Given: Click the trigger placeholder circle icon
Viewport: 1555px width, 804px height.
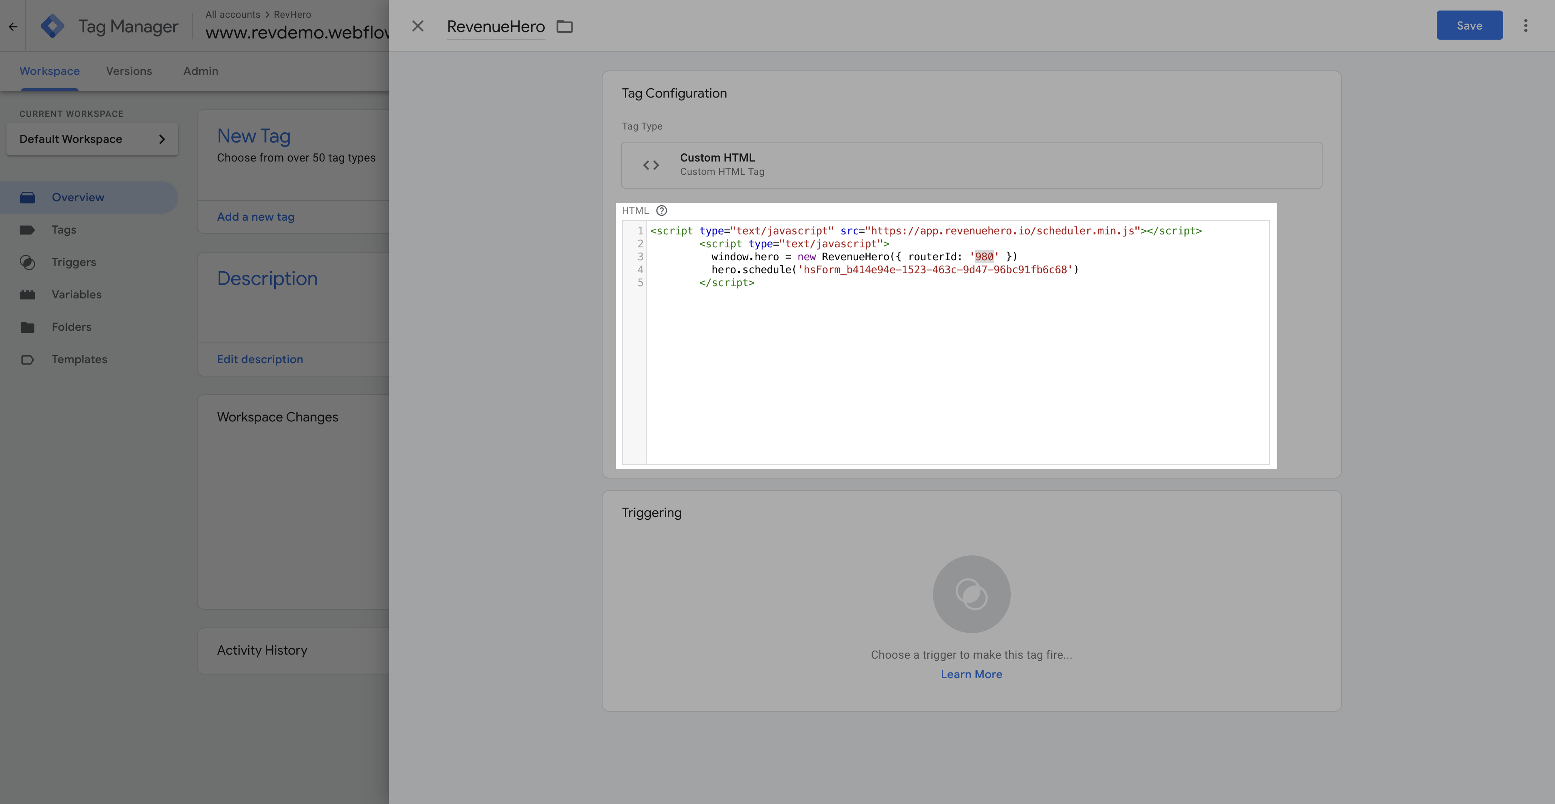Looking at the screenshot, I should click(x=971, y=594).
